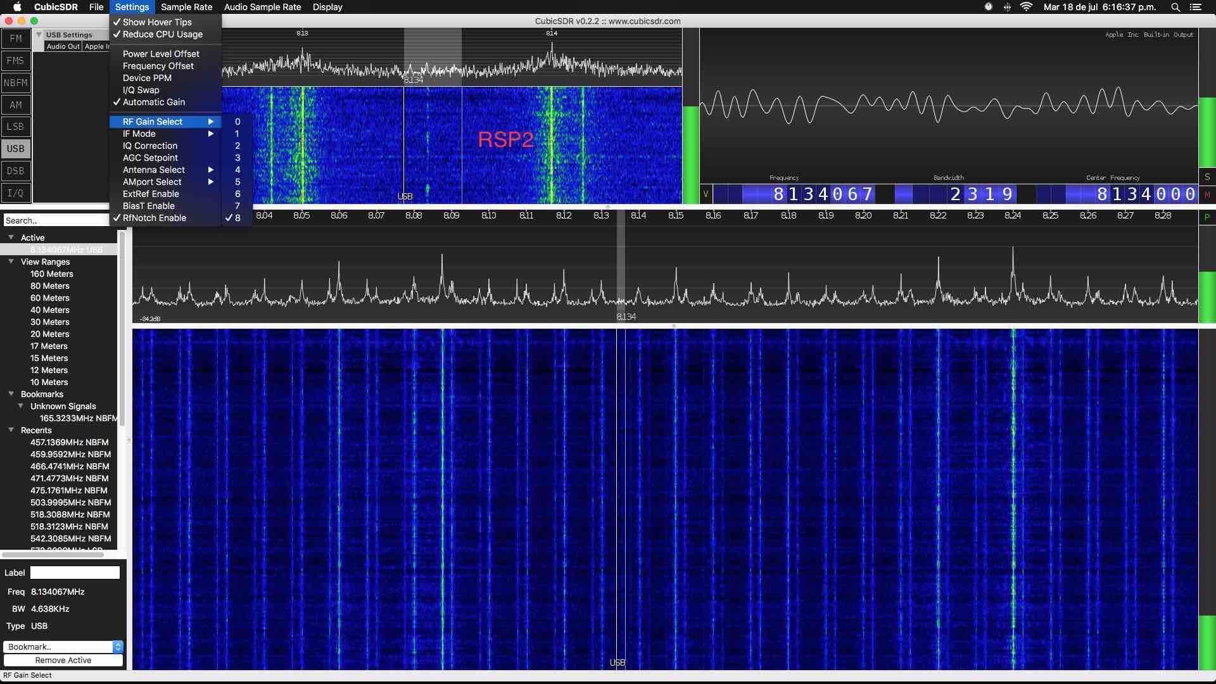Image resolution: width=1216 pixels, height=684 pixels.
Task: Select the AM mode button
Action: (x=16, y=105)
